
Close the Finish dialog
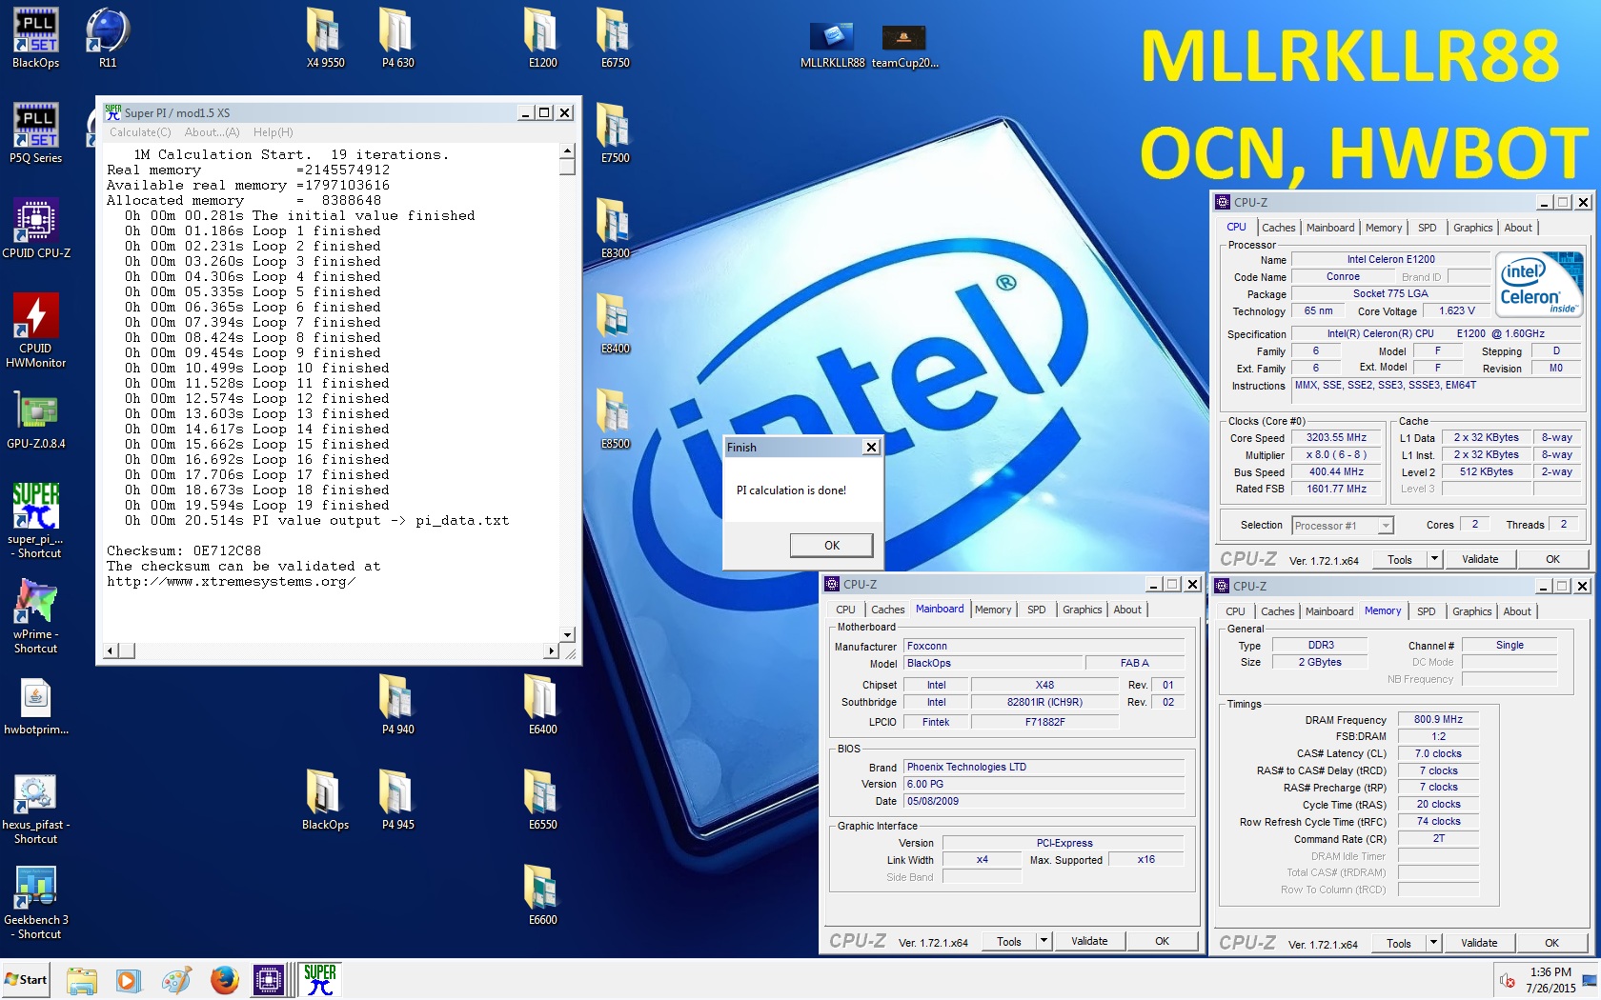tap(870, 448)
